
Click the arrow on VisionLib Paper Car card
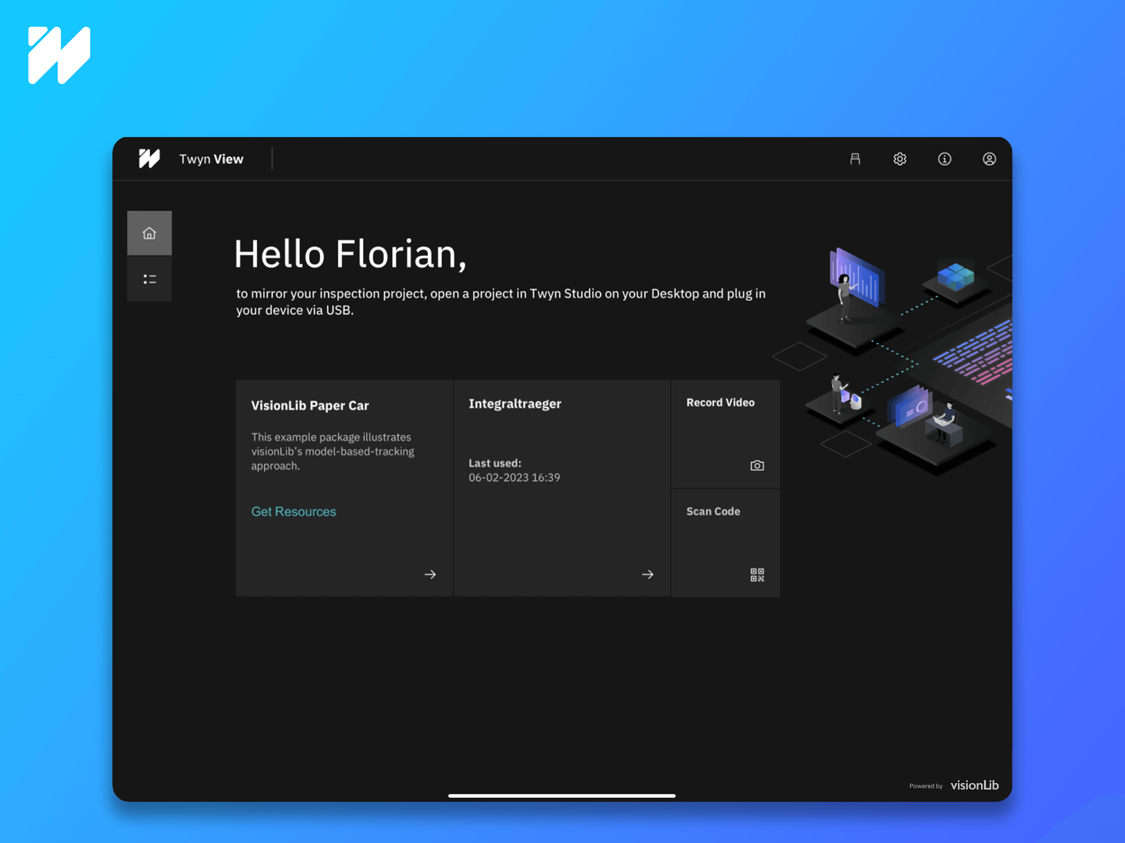430,575
